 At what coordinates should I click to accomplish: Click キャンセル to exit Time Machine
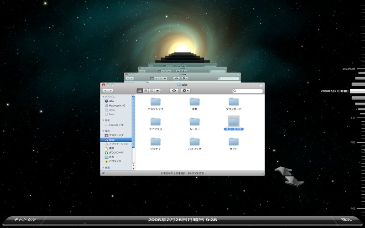[25, 219]
